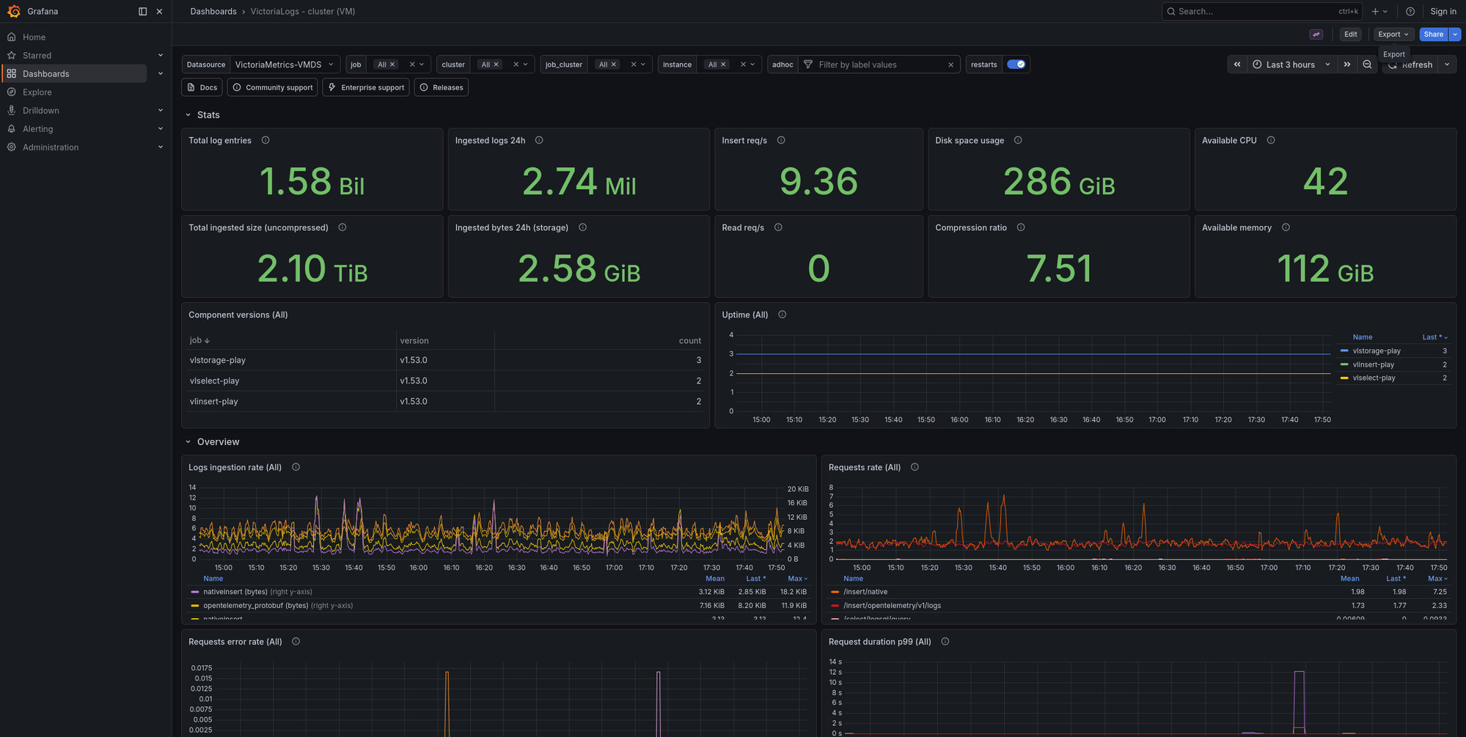The image size is (1466, 737).
Task: Open the Export dropdown
Action: (x=1393, y=34)
